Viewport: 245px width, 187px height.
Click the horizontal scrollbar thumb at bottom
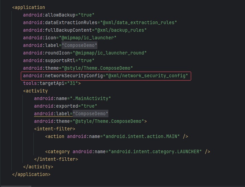15,186
